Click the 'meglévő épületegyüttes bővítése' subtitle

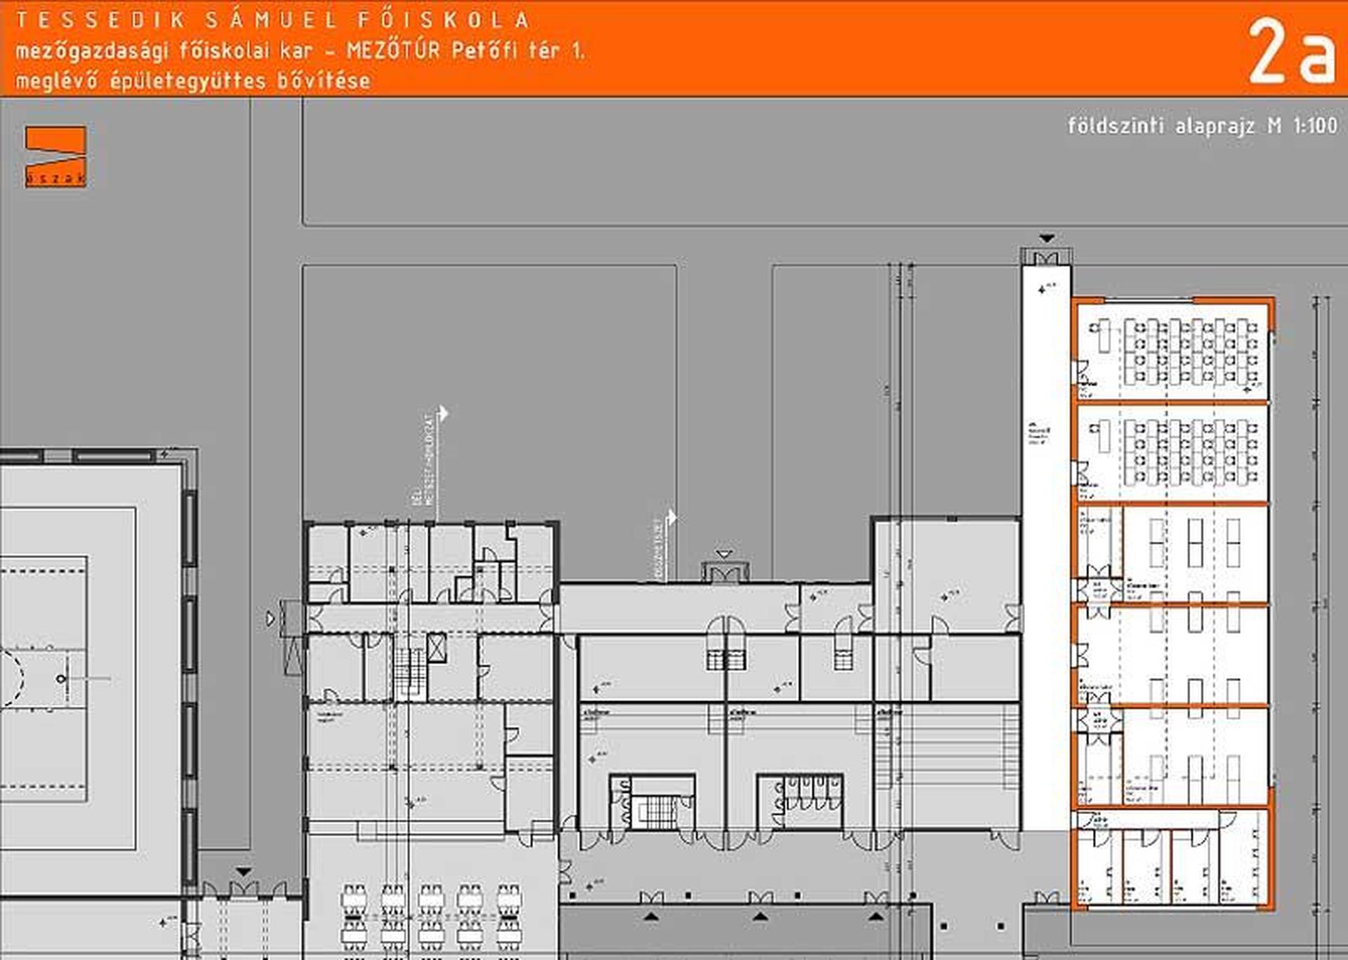click(192, 81)
